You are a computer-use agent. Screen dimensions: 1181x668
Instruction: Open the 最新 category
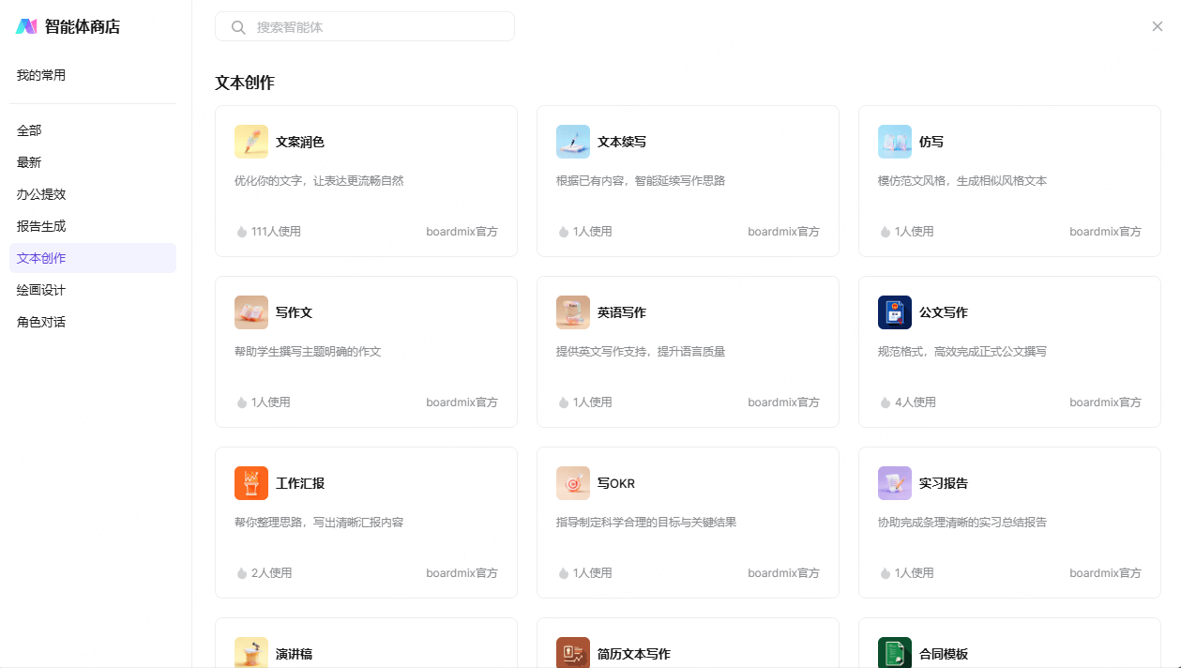pos(29,162)
